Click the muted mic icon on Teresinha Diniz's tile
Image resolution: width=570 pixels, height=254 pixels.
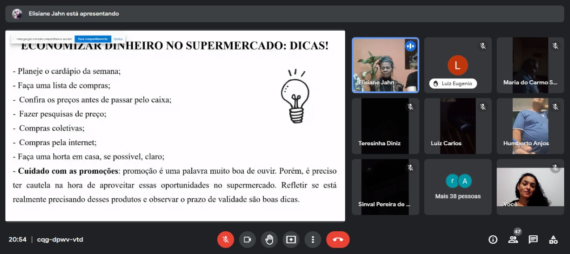(x=410, y=107)
